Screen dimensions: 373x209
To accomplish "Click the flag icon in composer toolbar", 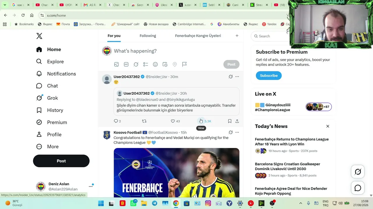I will 184,64.
